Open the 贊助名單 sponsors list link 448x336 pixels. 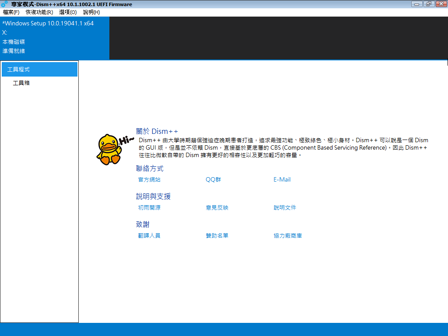pyautogui.click(x=217, y=236)
